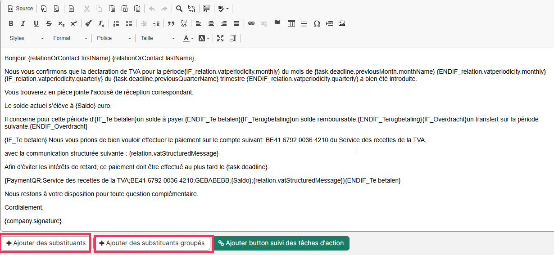Click the Anchor flag icon

click(277, 23)
